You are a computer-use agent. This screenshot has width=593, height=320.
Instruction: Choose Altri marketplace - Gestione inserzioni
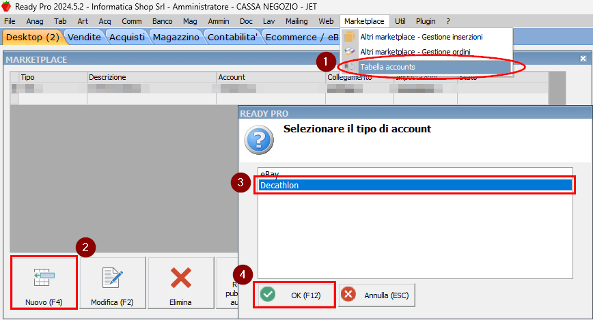(426, 37)
